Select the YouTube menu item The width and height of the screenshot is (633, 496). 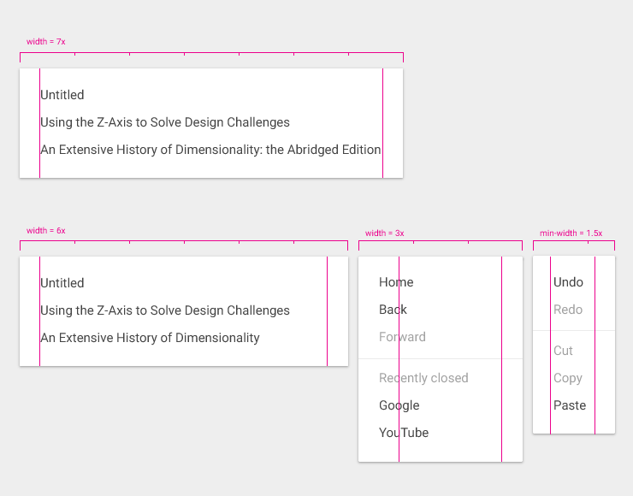(404, 433)
